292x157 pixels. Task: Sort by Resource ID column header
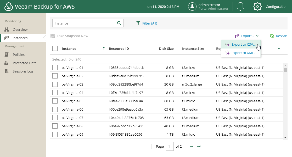pos(119,49)
